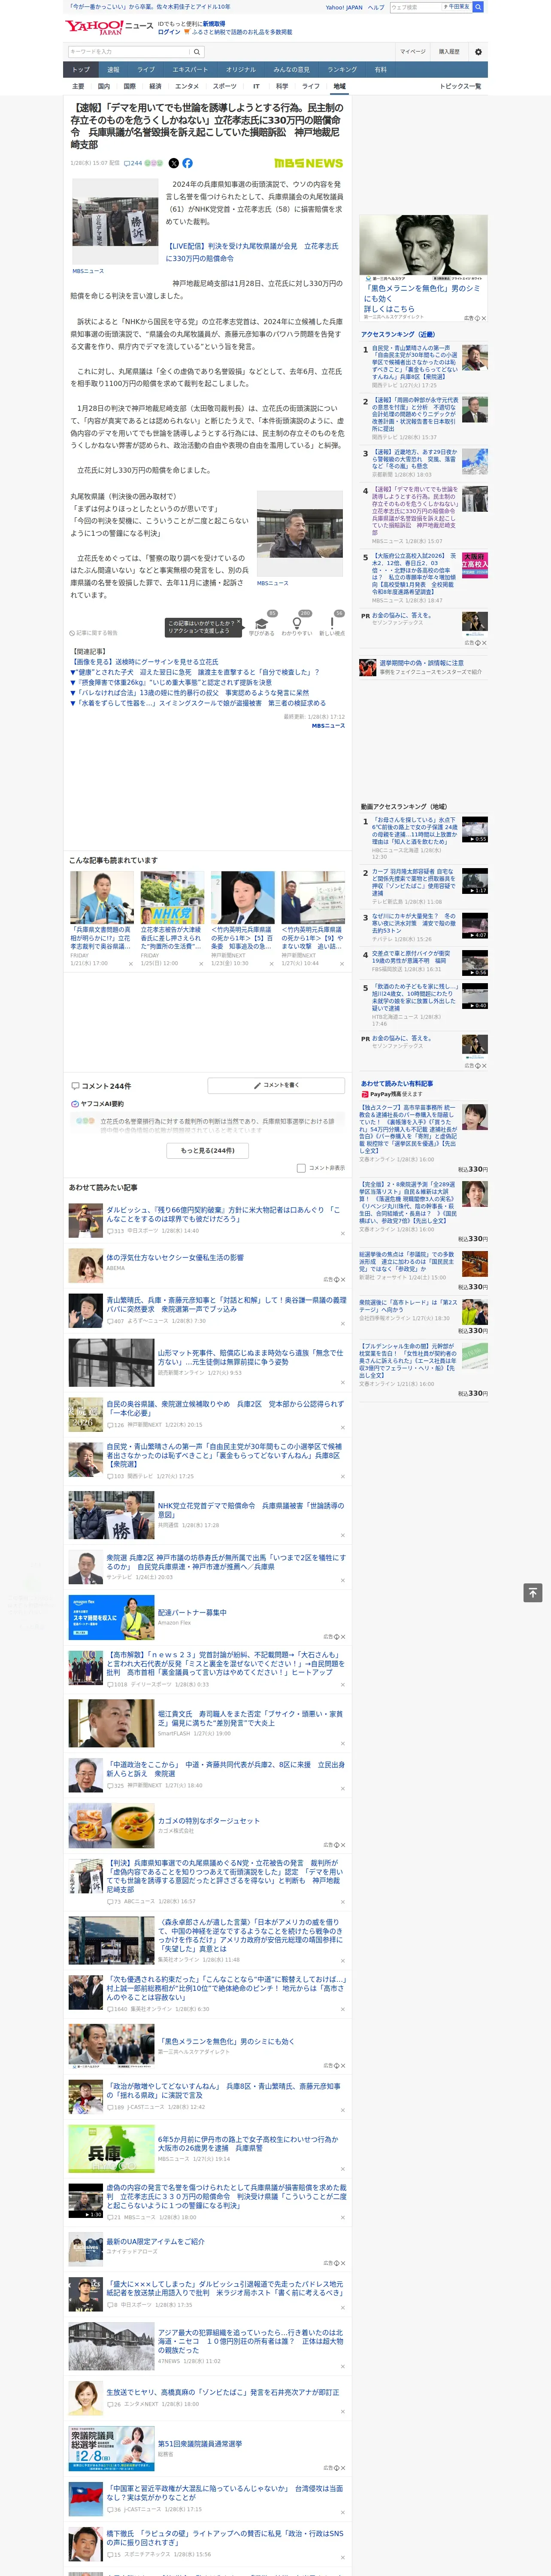
Task: Close the Amazon Flex 配達パートナー ad
Action: (343, 1638)
